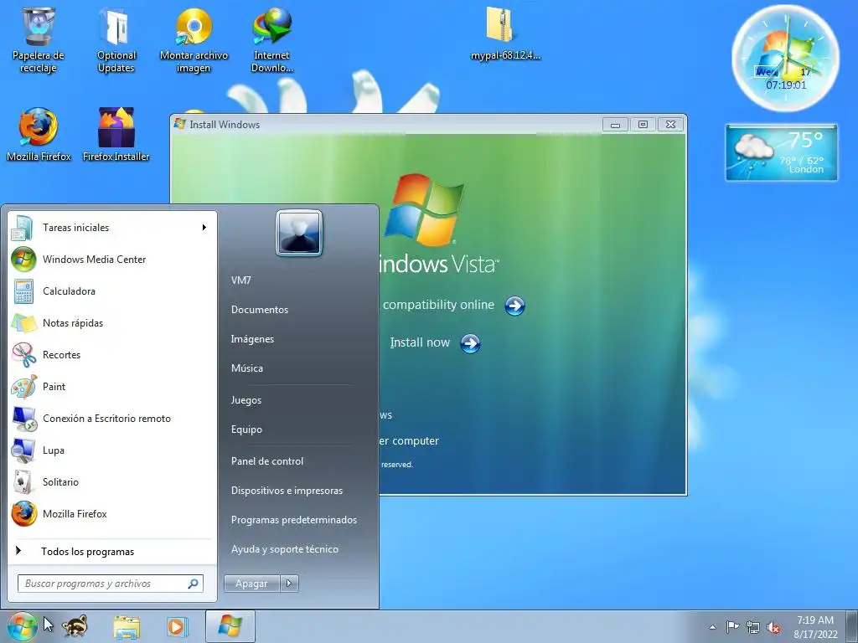Open Documentos from Start menu
Viewport: 858px width, 643px height.
tap(260, 310)
